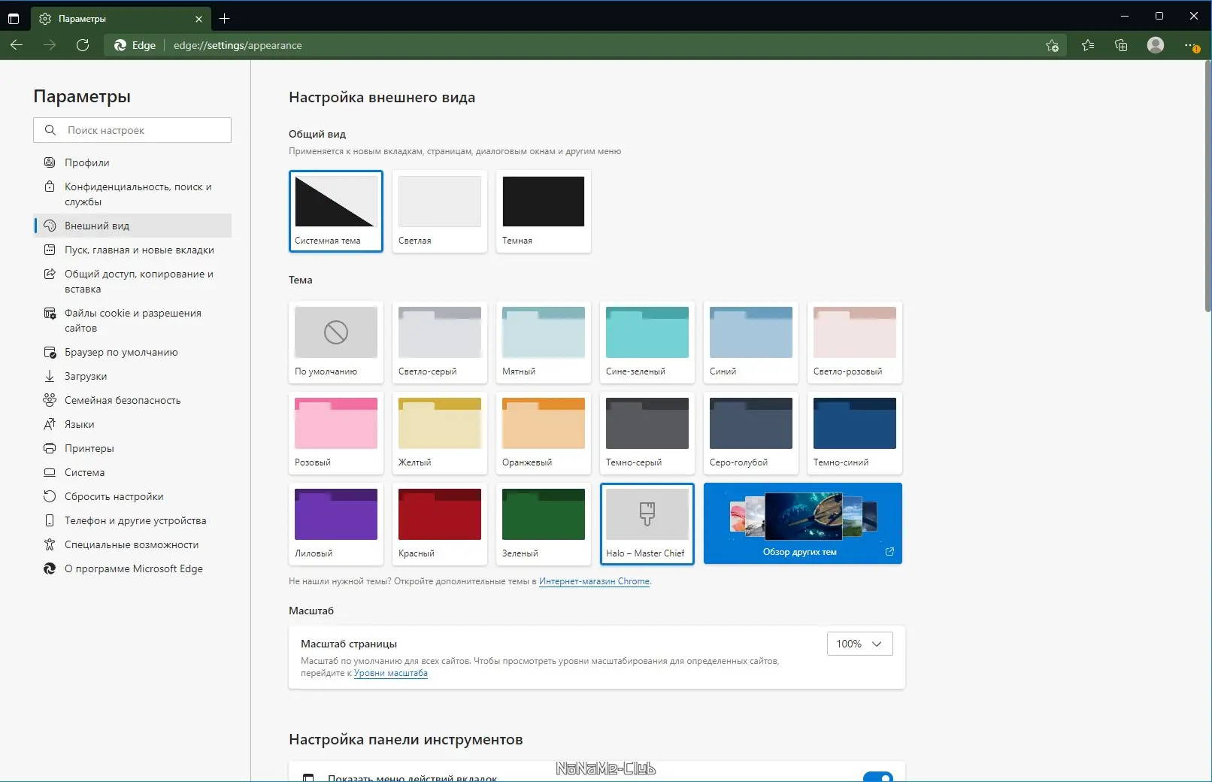The width and height of the screenshot is (1212, 782).
Task: Go to Файлы cookie и разрешения сайтов
Action: coord(132,320)
